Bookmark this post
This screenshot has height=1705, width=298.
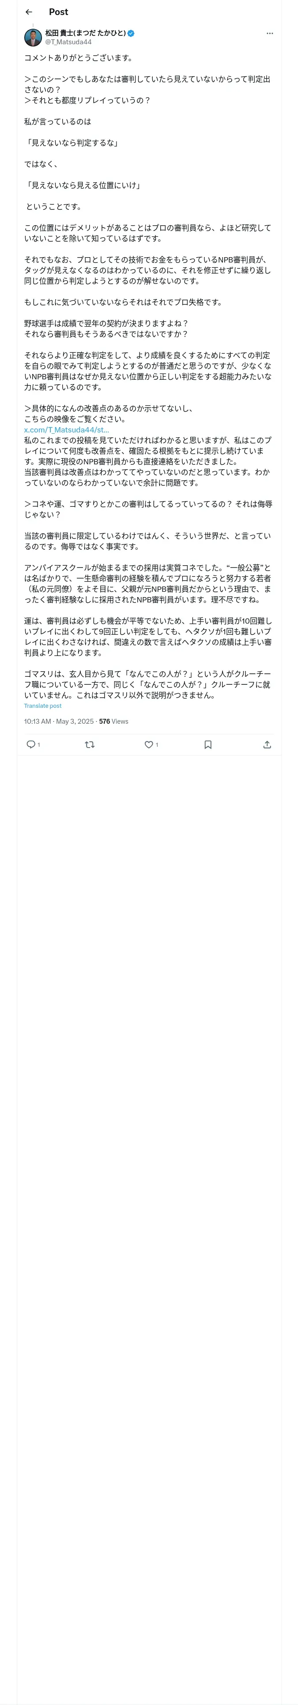tap(207, 744)
